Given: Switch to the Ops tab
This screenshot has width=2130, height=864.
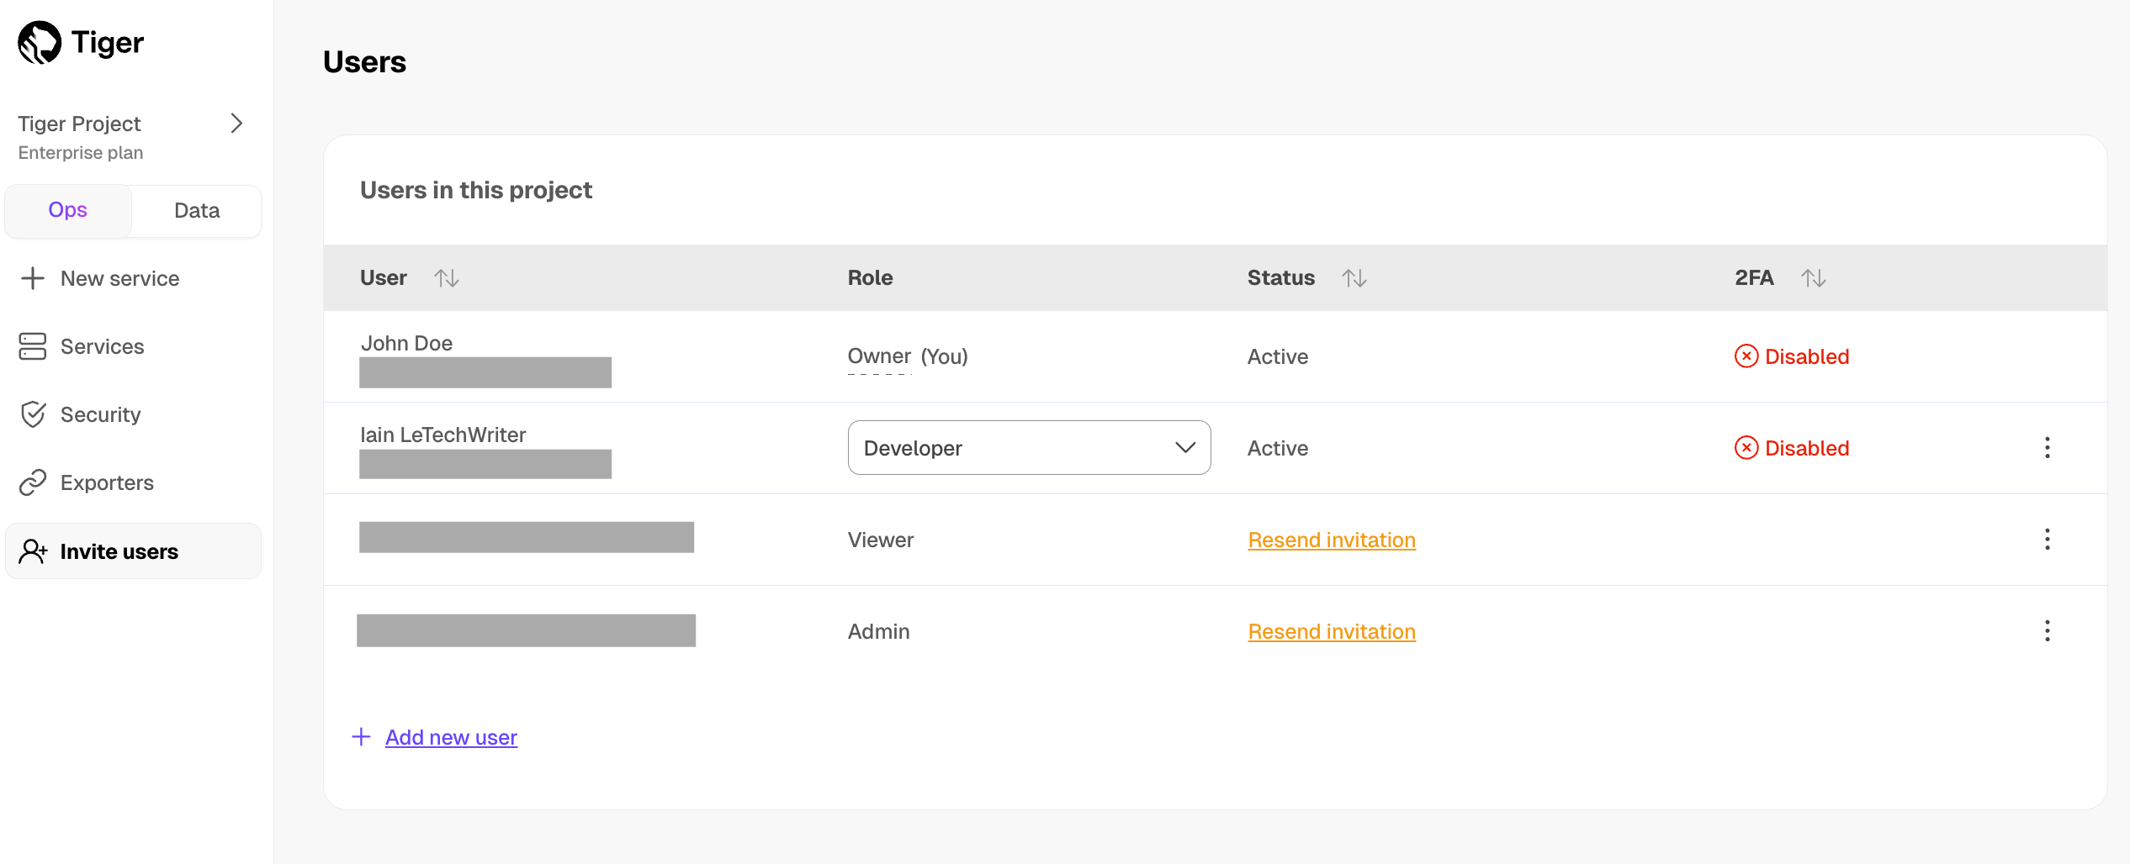Looking at the screenshot, I should pos(68,210).
